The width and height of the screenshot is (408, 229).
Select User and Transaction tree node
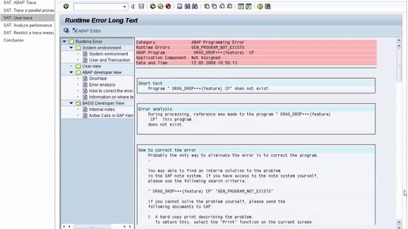110,60
